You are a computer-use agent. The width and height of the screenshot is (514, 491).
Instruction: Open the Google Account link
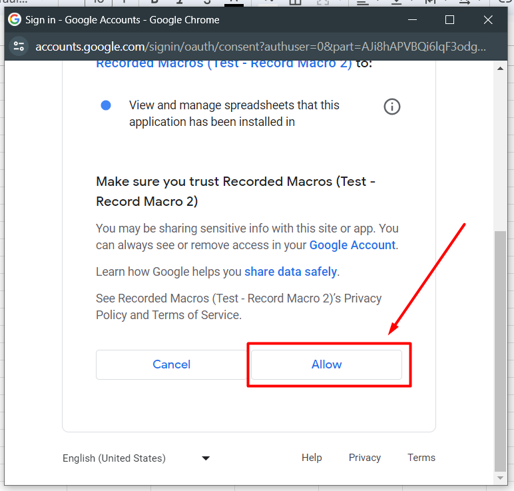(x=352, y=245)
